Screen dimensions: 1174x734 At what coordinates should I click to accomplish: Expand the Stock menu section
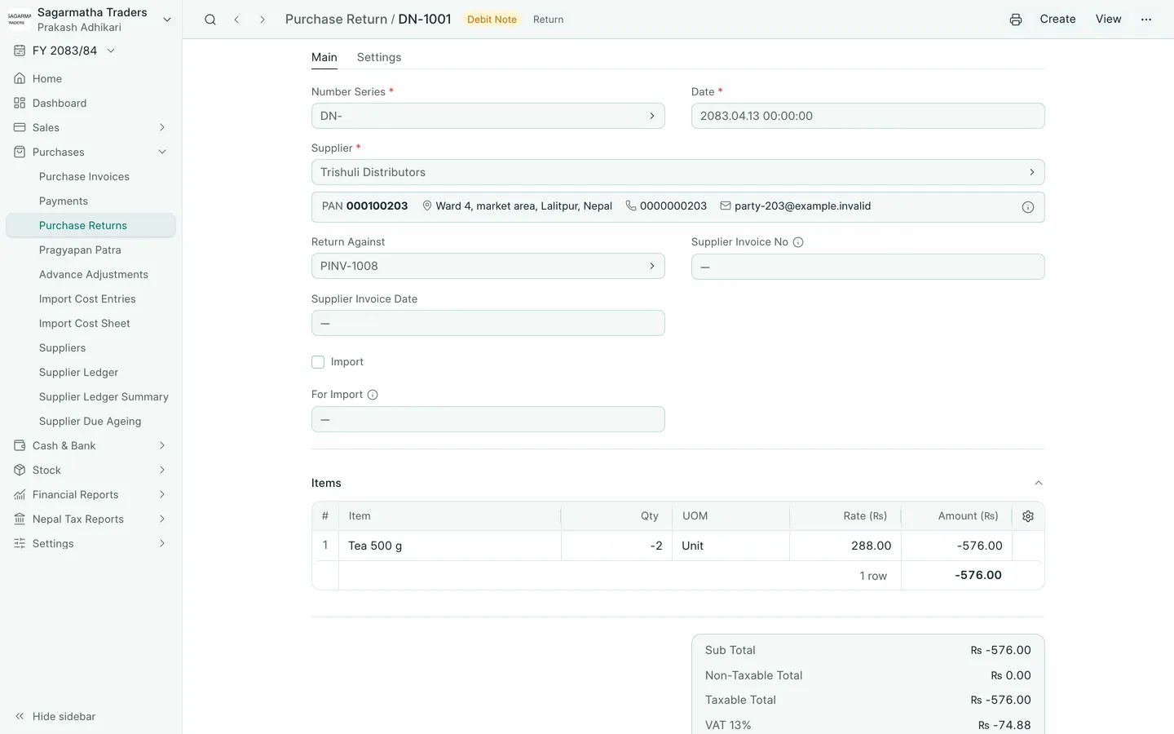(x=90, y=471)
